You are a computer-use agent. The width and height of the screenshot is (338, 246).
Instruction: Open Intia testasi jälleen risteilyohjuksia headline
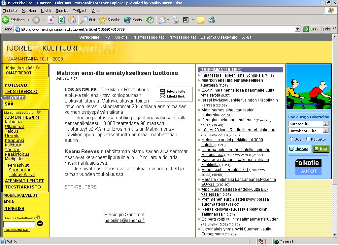tap(232, 75)
